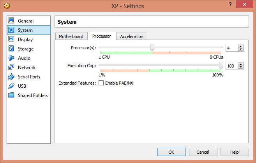The height and width of the screenshot is (163, 256).
Task: Open Serial Ports via its icon
Action: coord(11,76)
